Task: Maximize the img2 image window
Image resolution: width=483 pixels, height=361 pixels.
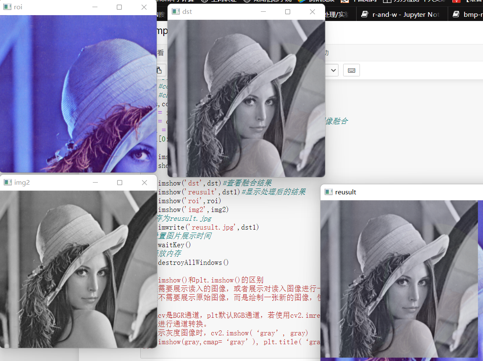Action: (120, 183)
